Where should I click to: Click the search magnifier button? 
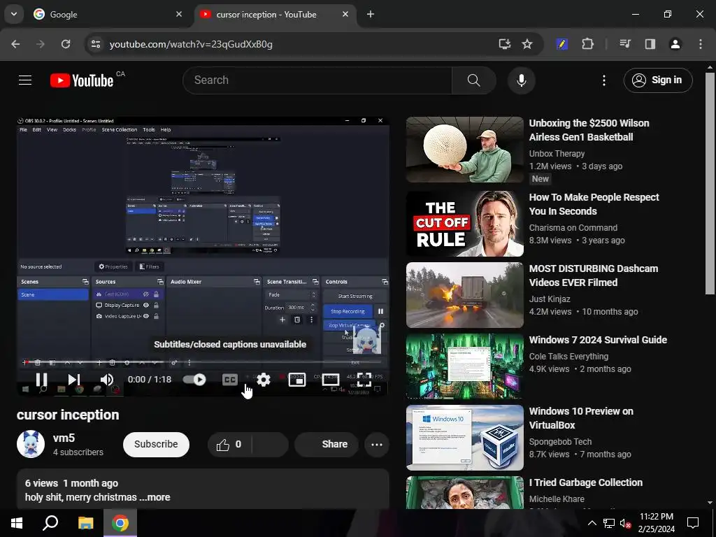(473, 80)
